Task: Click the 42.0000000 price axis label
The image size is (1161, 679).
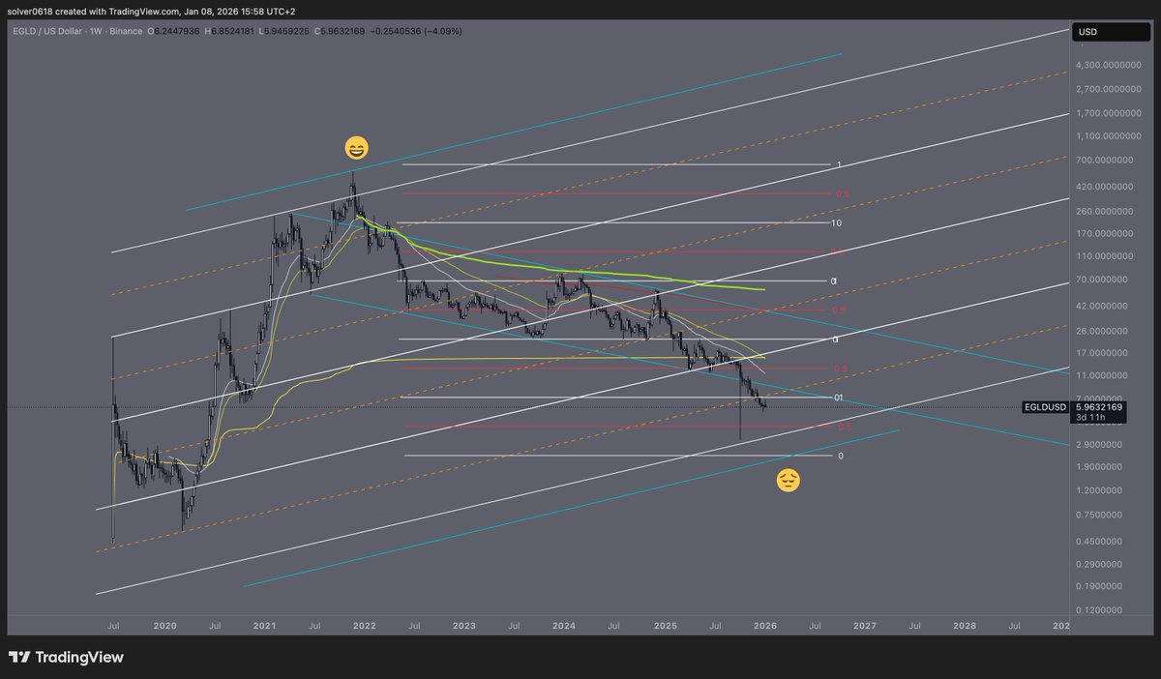Action: [1102, 306]
